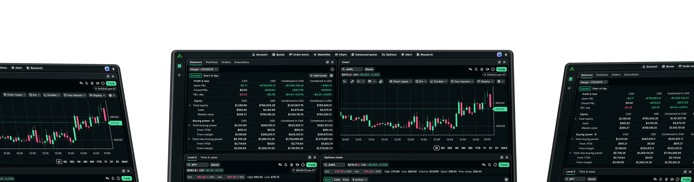The width and height of the screenshot is (694, 182).
Task: Click info icon beside center Chart Trade button
Action: coord(493,69)
